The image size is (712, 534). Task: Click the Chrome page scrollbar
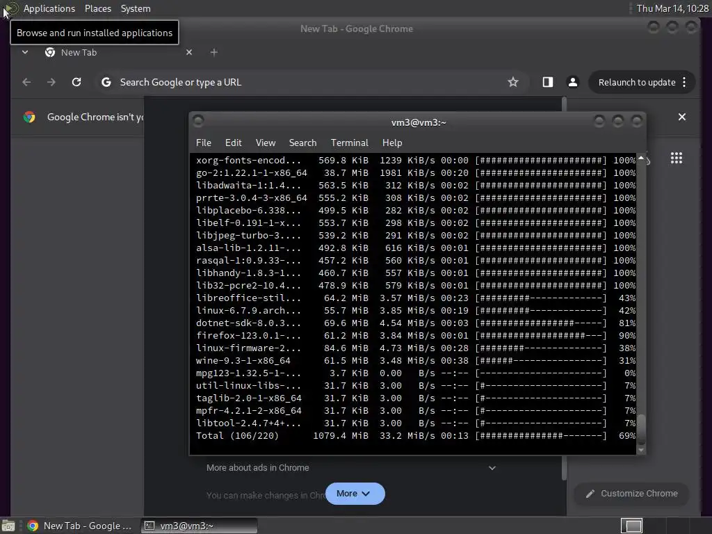[565, 289]
